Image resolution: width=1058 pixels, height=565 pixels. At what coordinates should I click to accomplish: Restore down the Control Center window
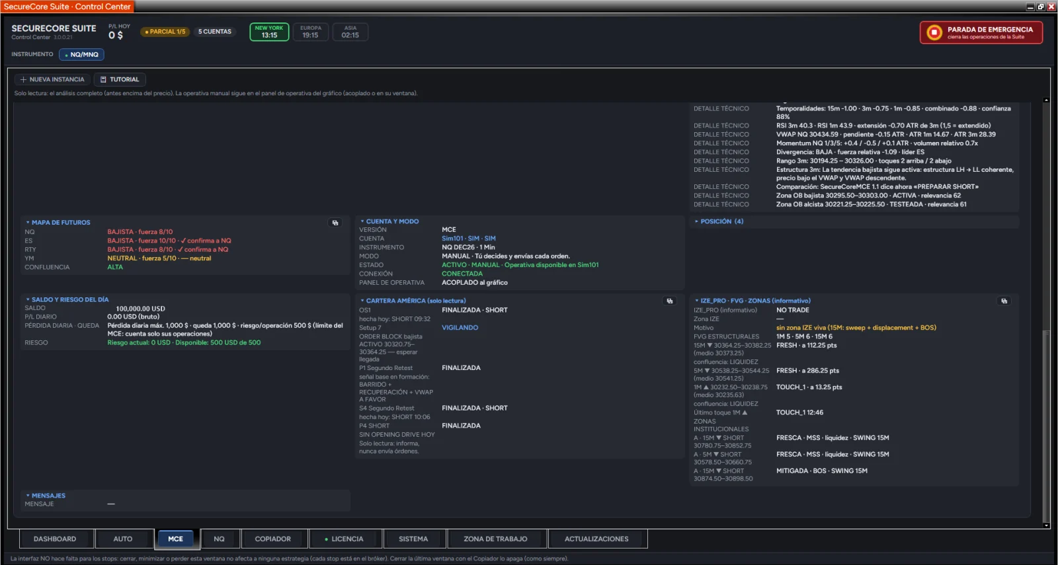(x=1041, y=7)
